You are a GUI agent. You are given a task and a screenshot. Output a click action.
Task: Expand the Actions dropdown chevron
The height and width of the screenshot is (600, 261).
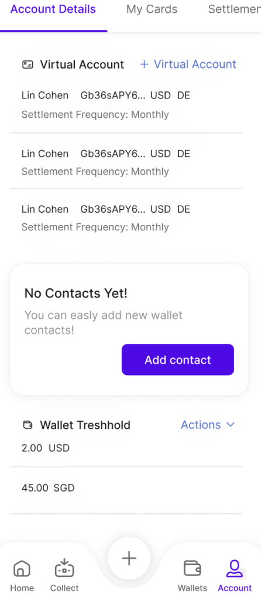click(x=230, y=425)
